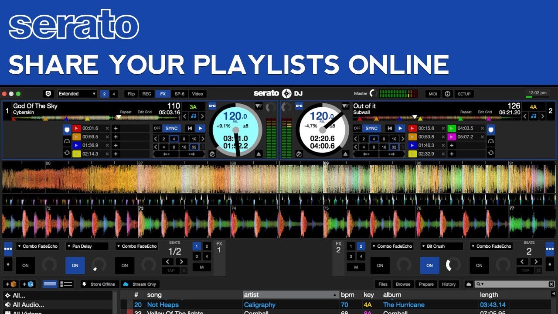Trigger blue cue point 01:36.9 on deck 1
The height and width of the screenshot is (314, 558).
tap(77, 145)
